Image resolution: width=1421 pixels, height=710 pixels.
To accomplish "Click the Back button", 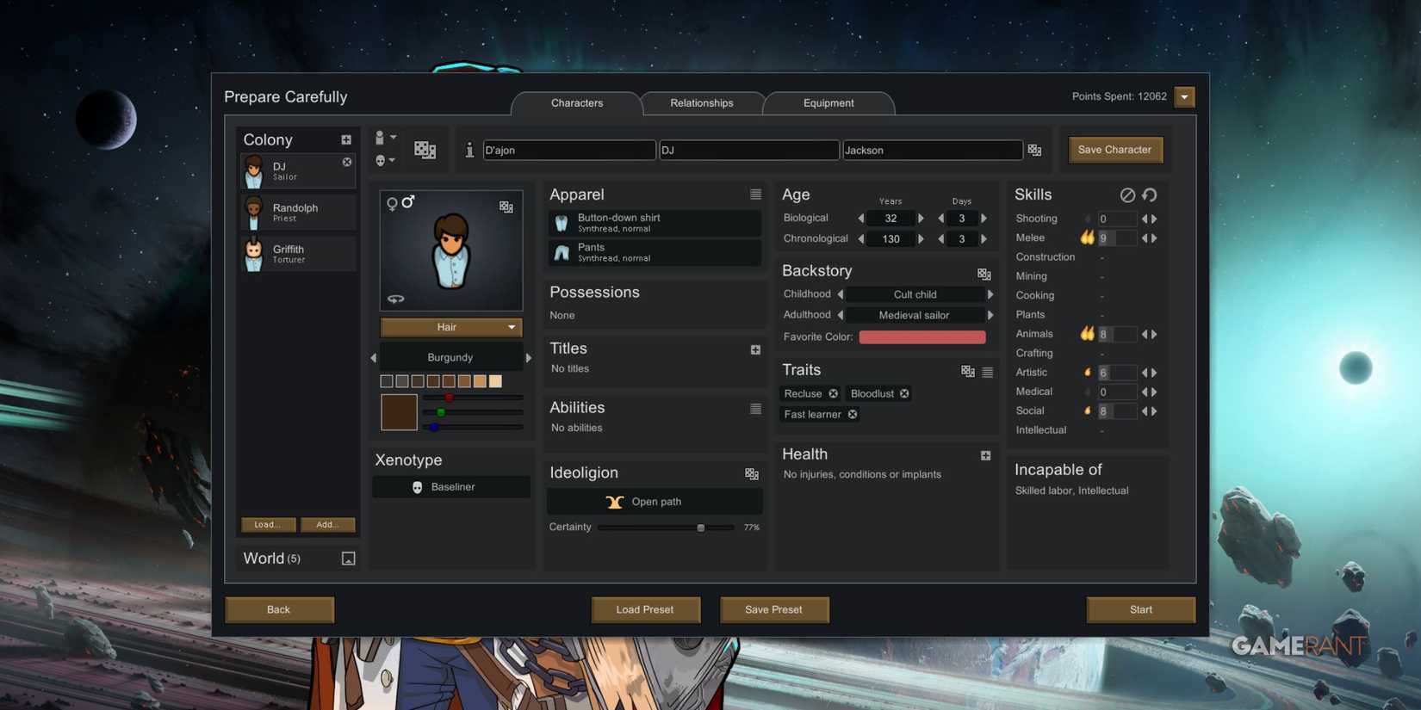I will coord(279,609).
